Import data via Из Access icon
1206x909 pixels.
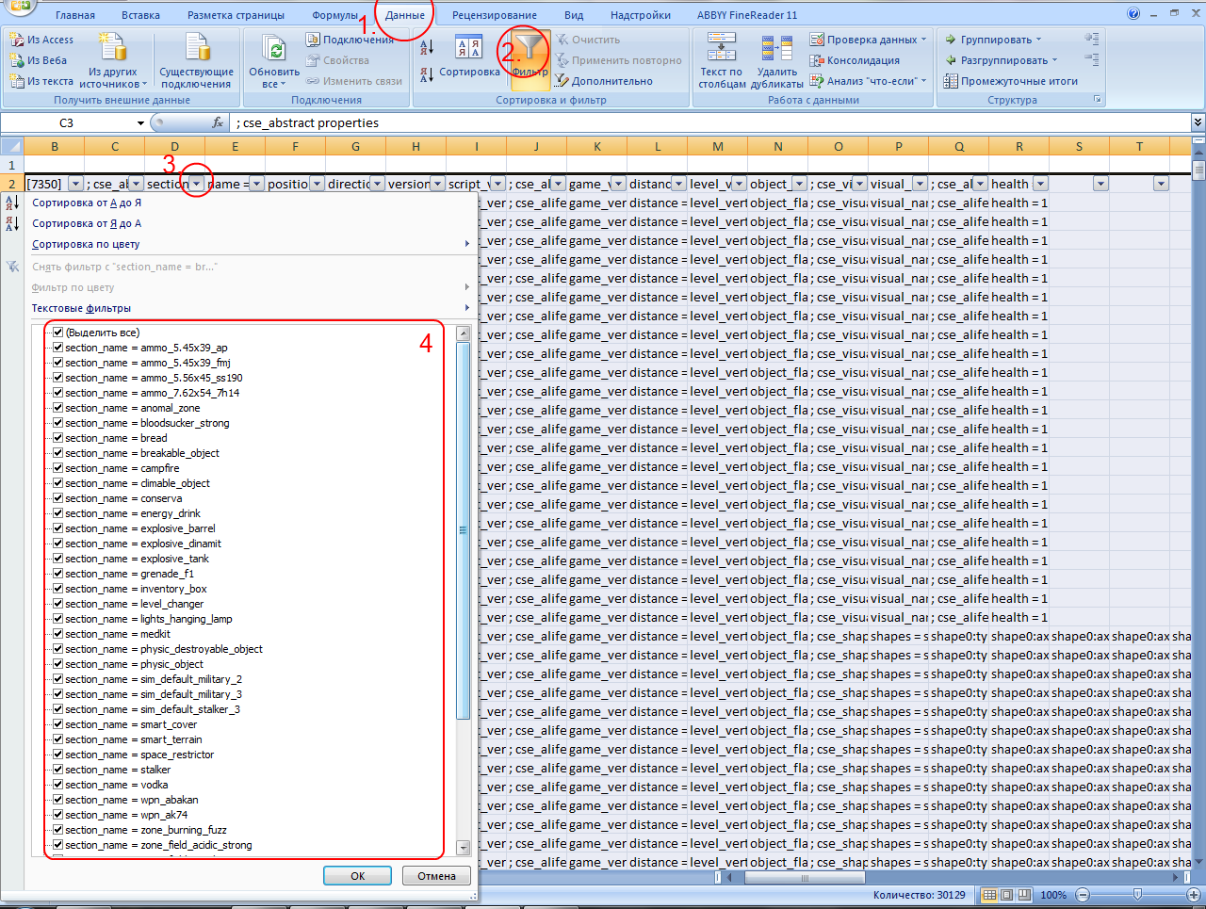[x=41, y=40]
